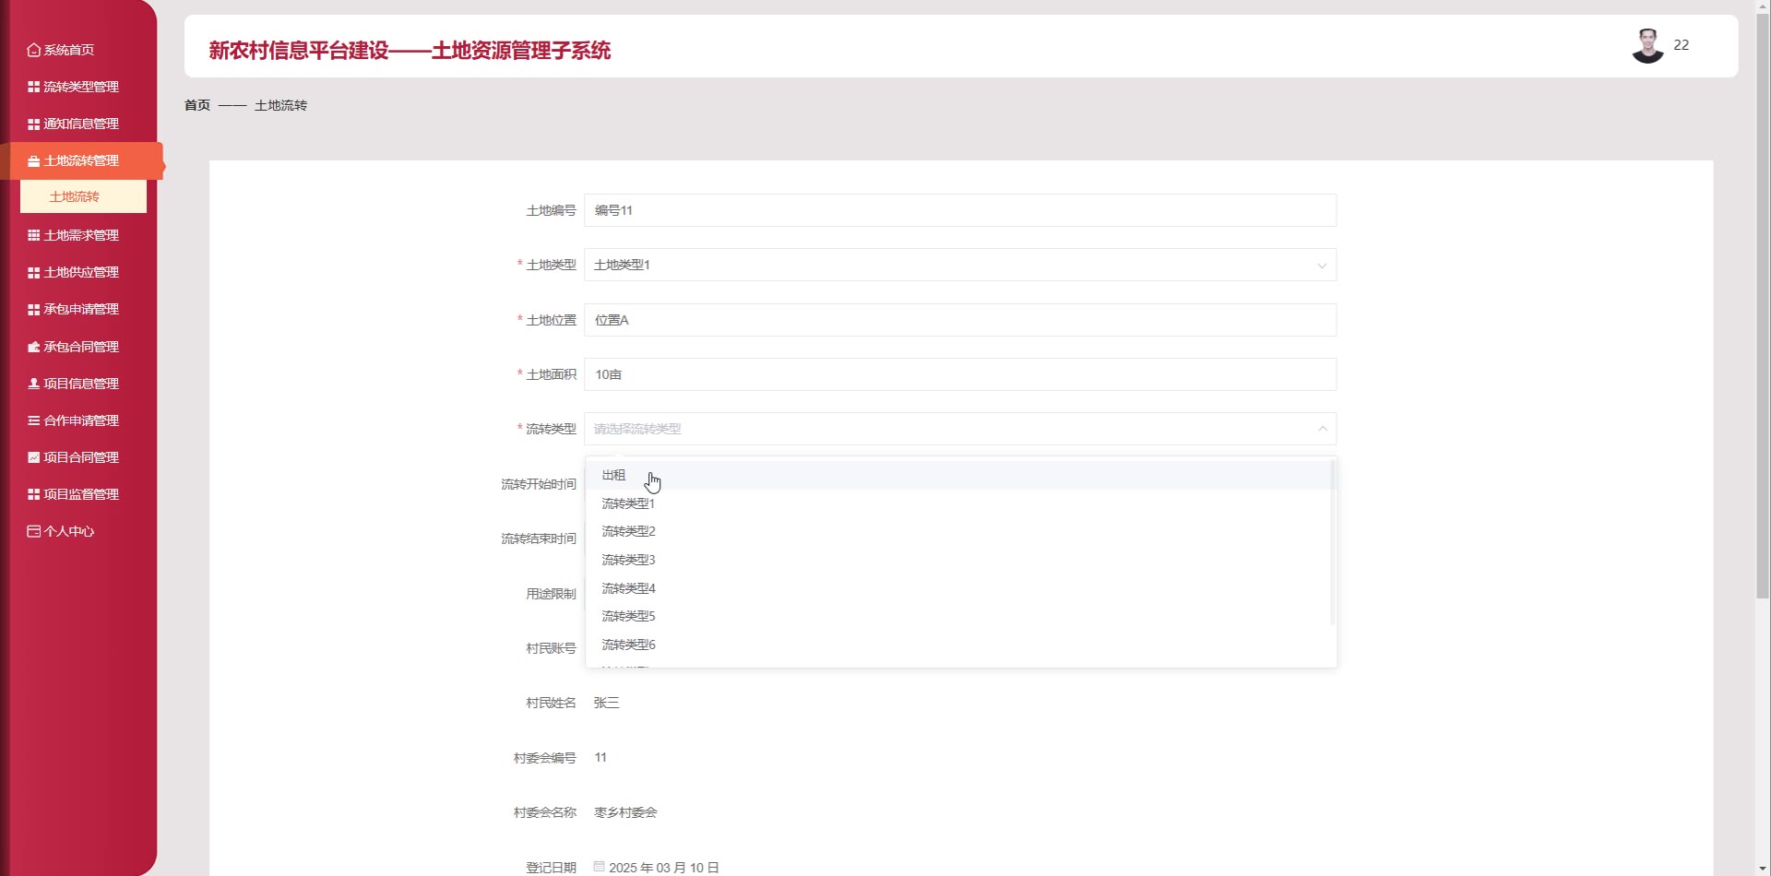Select 流转类型1 option

(x=958, y=503)
